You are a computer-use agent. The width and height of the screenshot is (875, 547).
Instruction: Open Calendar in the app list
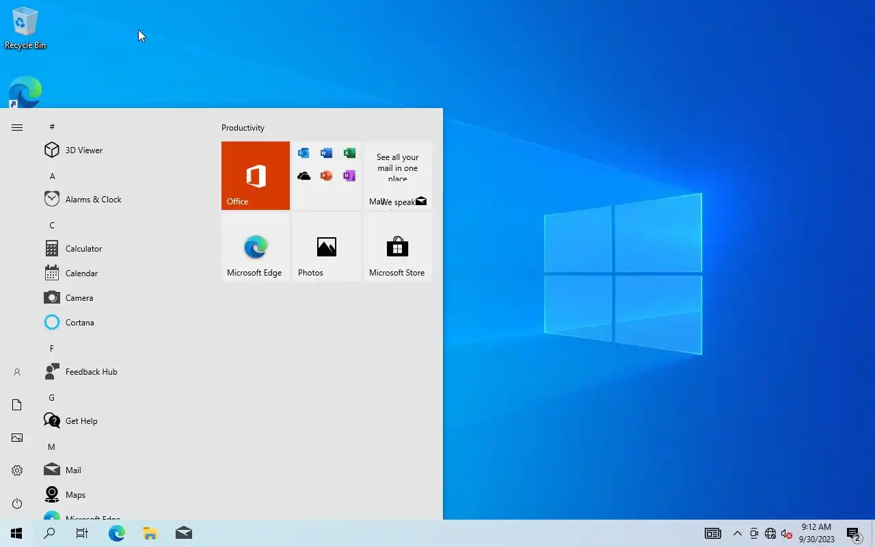coord(124,273)
